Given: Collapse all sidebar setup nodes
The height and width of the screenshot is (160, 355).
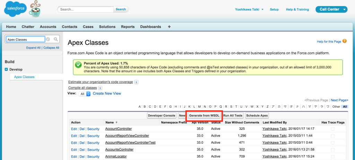Looking at the screenshot, I should click(51, 48).
